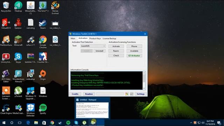Open Task View on the taskbar
This screenshot has width=224, height=126.
(20, 123)
